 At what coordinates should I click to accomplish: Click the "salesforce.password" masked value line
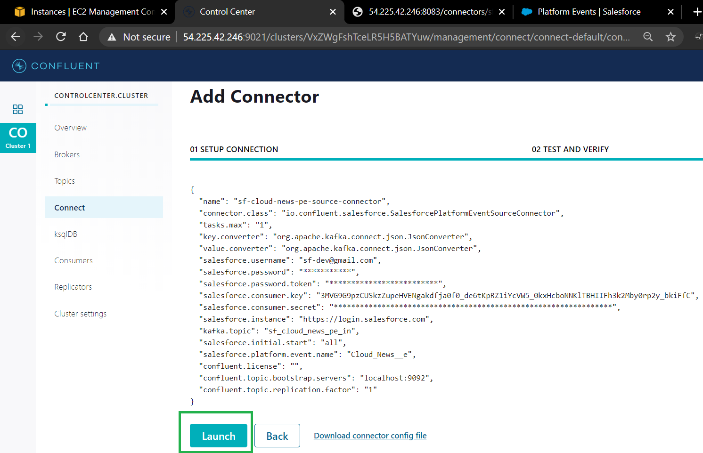coord(279,272)
